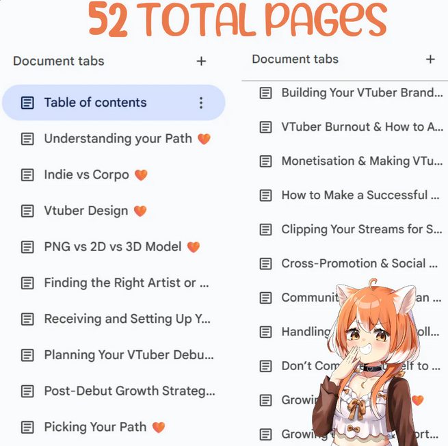Click the VTuber Burnout tab icon
Image resolution: width=448 pixels, height=446 pixels.
tap(265, 127)
